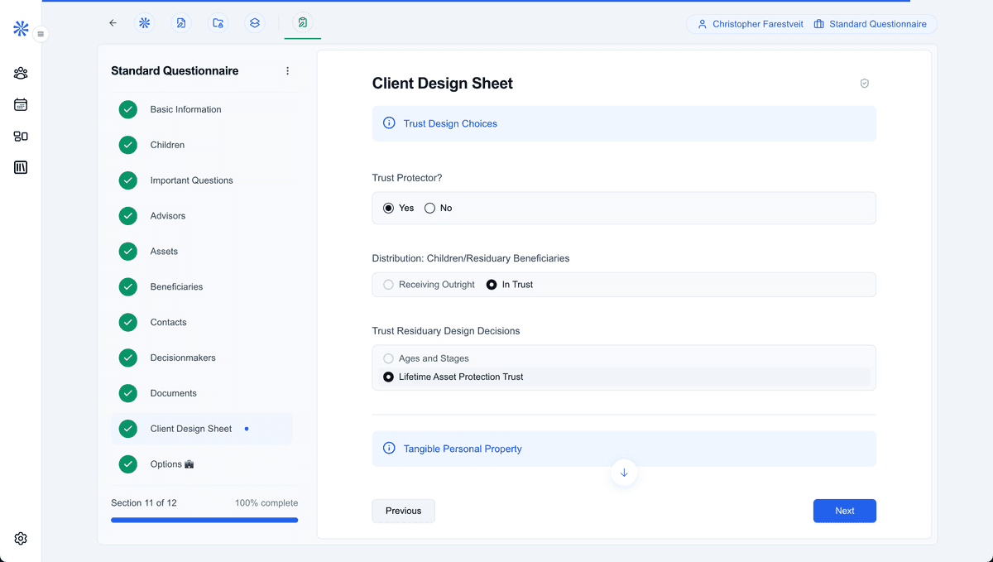
Task: Select No for Trust Protector
Action: click(430, 209)
